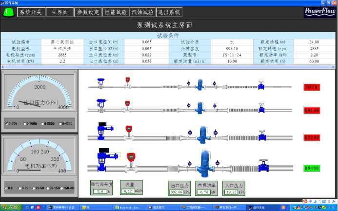Screen dimensions: 338x211
Task: Open the 汽蚀试验 page
Action: pyautogui.click(x=142, y=12)
